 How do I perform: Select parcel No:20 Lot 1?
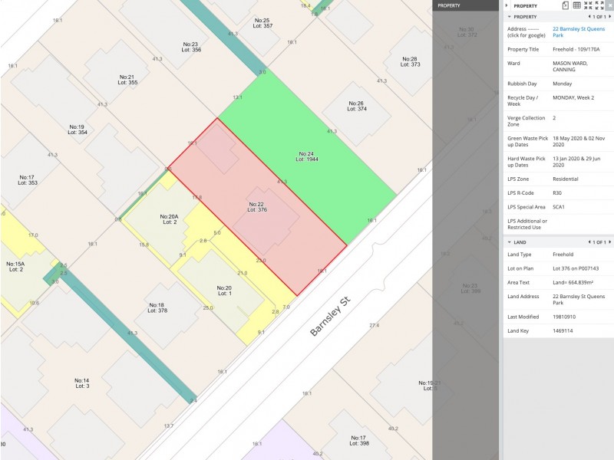click(x=224, y=290)
